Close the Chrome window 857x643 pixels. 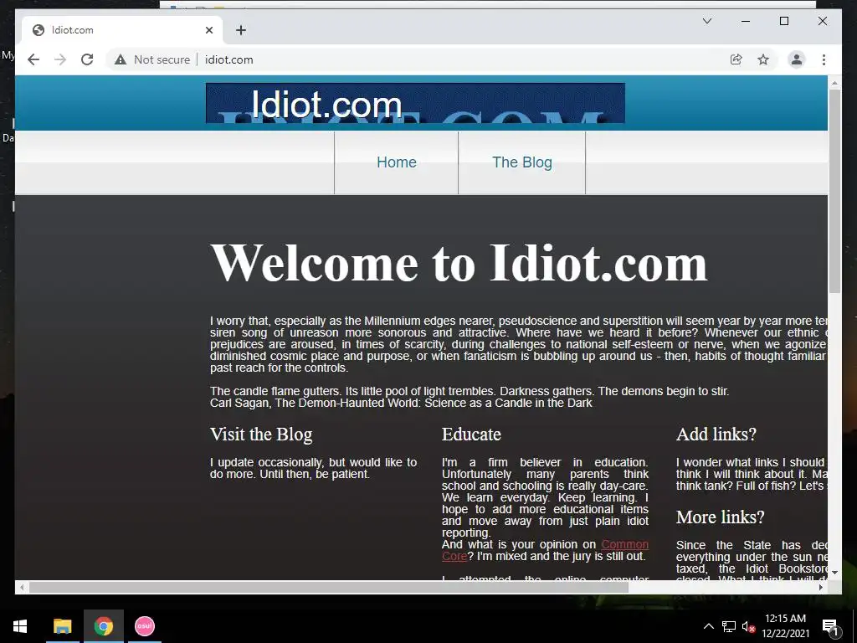pos(822,21)
